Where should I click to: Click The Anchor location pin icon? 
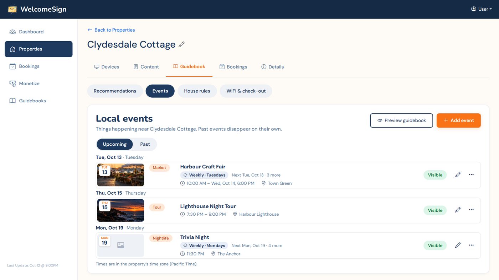[x=213, y=254]
